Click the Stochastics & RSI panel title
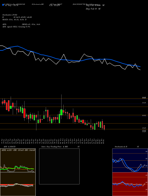The image size is (148, 196). 127,147
